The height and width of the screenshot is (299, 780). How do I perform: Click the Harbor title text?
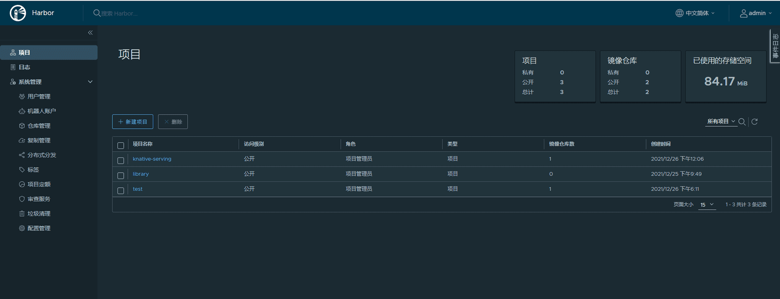coord(43,13)
